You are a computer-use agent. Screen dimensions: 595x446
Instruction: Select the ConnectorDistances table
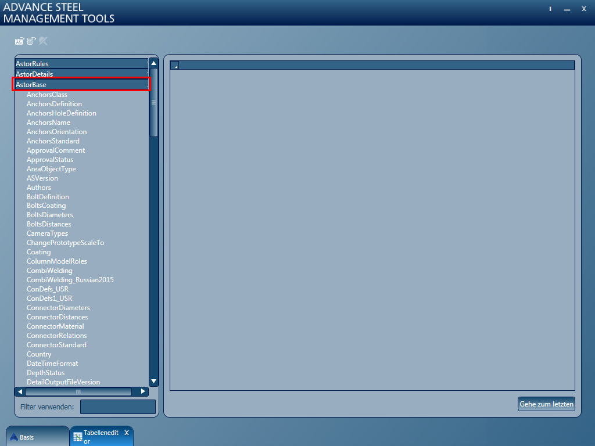58,317
